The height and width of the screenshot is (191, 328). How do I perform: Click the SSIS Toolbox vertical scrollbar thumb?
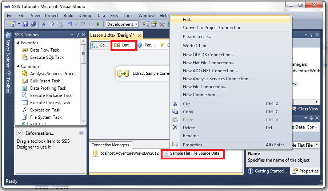83,54
